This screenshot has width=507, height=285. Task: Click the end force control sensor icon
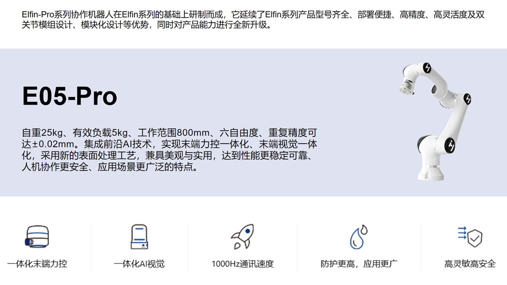tap(37, 237)
